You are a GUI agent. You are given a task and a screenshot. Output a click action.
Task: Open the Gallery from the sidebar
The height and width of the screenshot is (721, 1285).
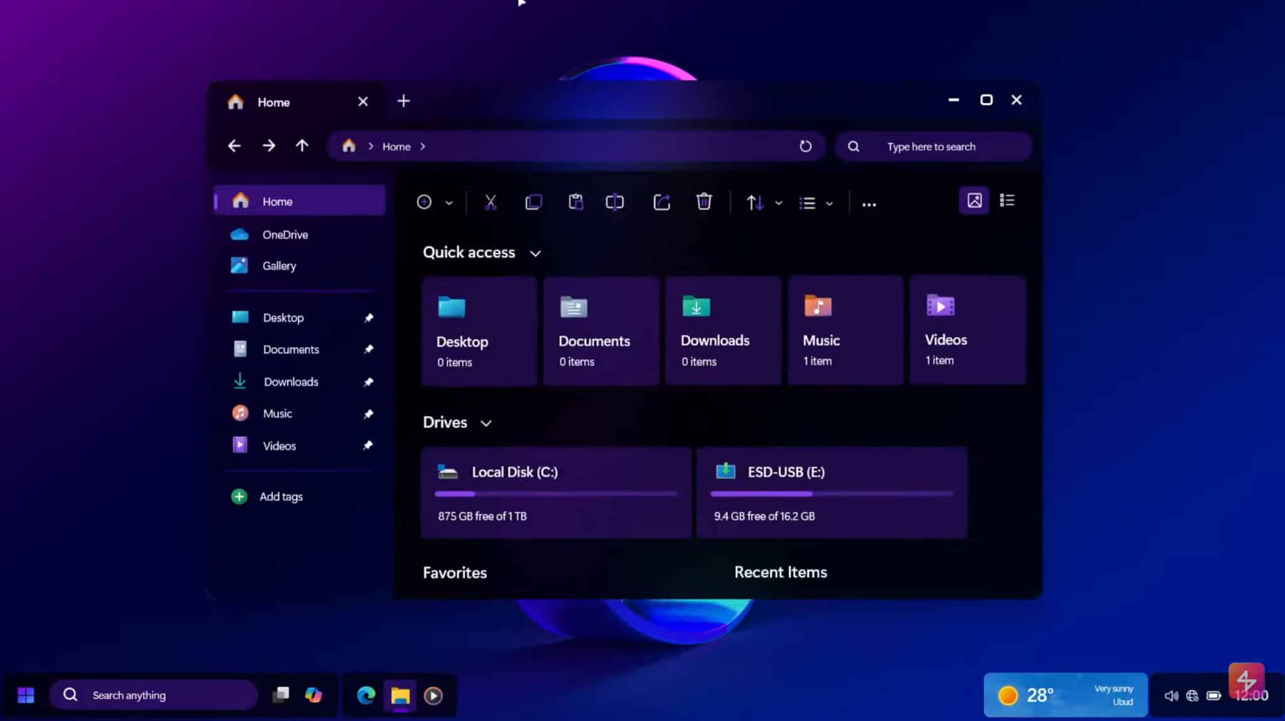pos(279,265)
